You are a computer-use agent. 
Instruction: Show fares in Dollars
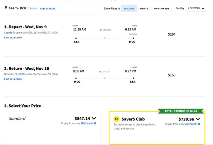[x=129, y=8]
